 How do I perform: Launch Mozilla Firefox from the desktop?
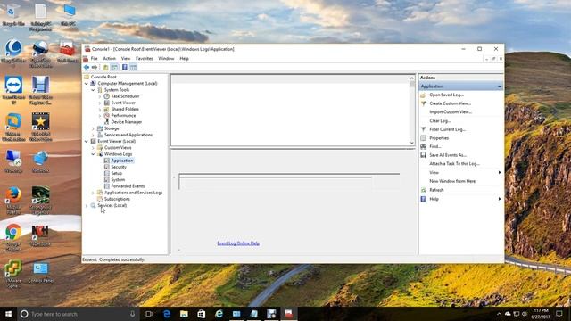pos(13,201)
